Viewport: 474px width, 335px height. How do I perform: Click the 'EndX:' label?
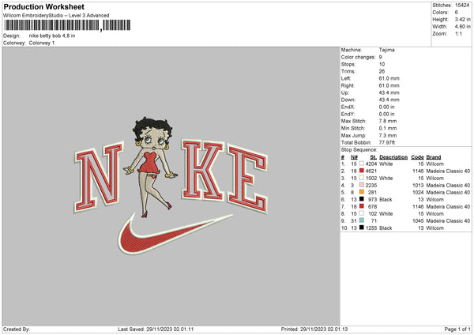(348, 107)
